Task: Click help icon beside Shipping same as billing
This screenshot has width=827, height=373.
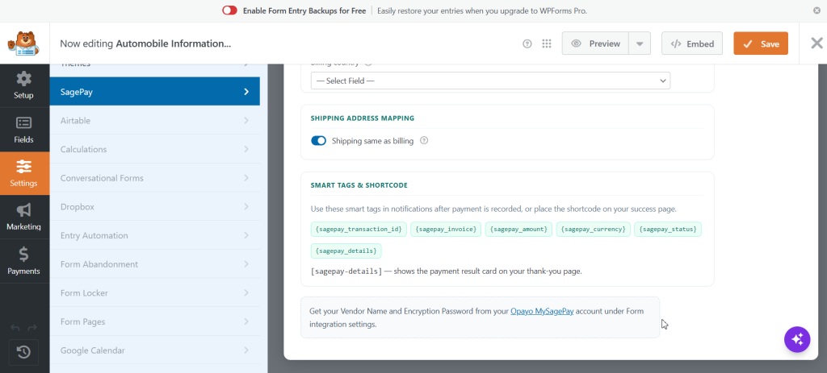Action: [x=423, y=140]
